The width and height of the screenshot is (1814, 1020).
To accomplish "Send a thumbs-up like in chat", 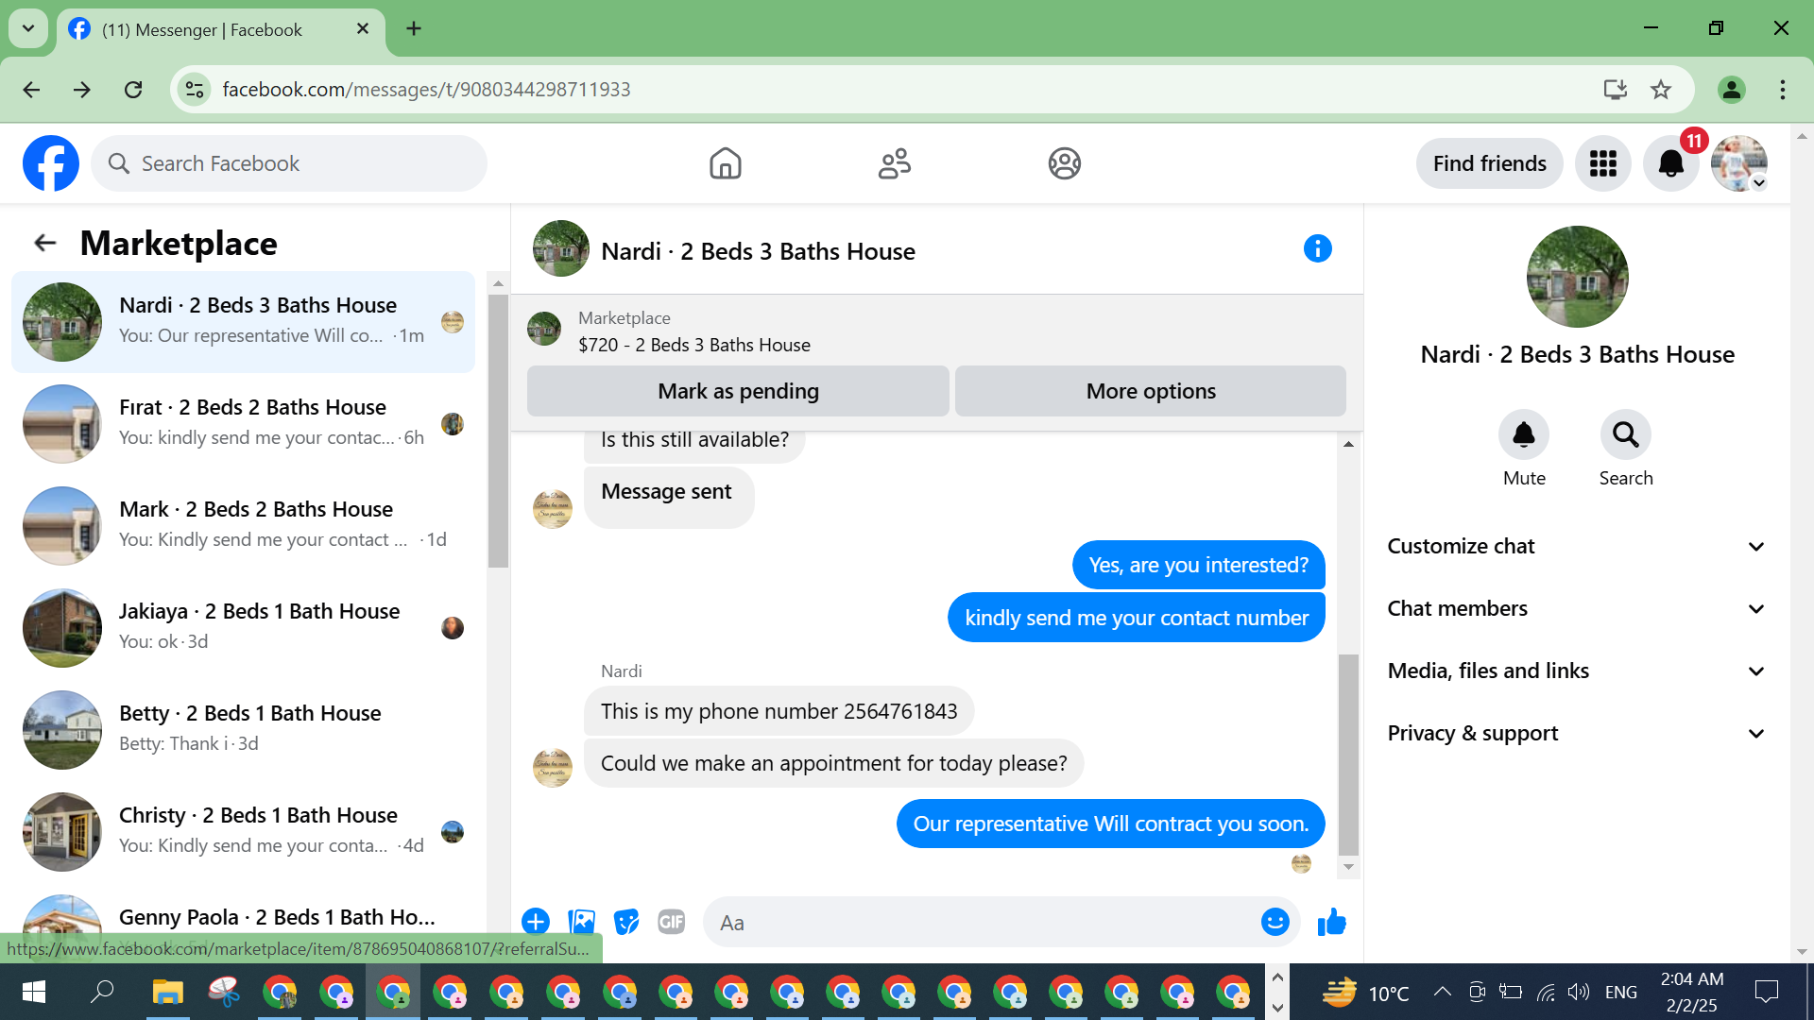I will [x=1331, y=922].
